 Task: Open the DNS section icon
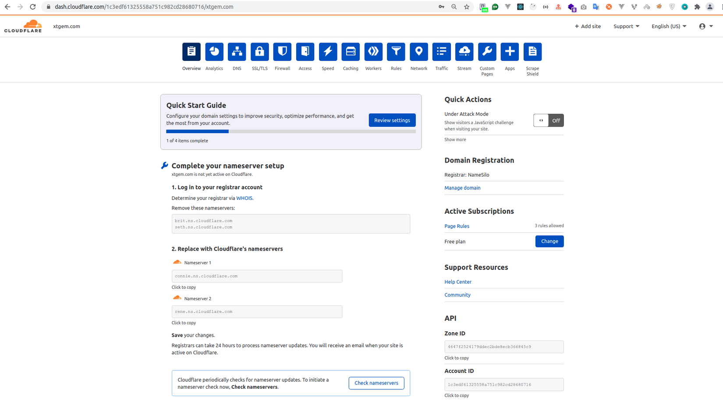237,52
